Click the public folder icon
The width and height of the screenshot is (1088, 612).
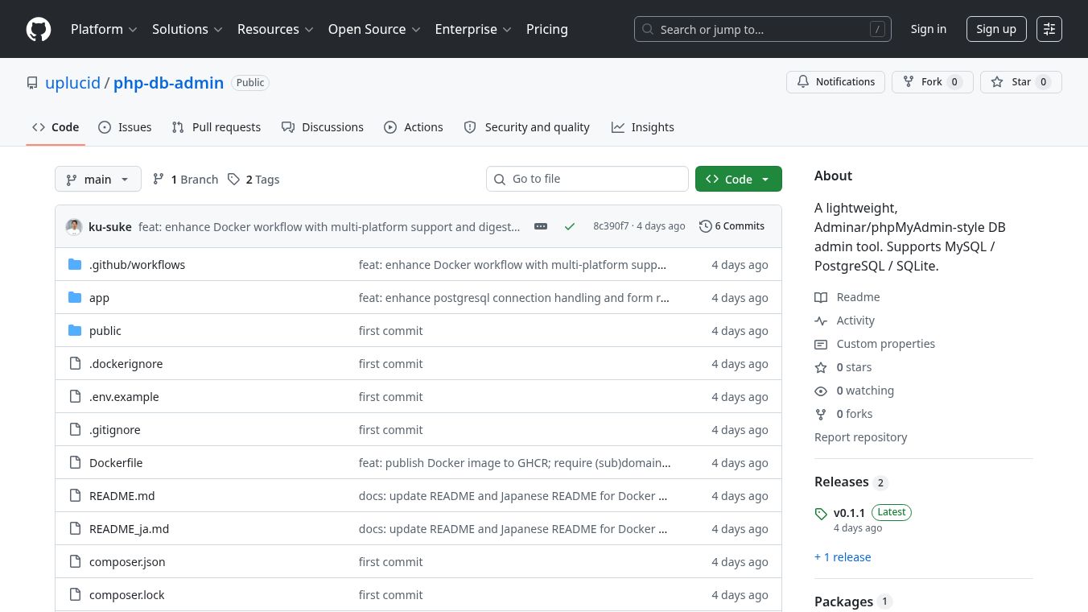[76, 330]
